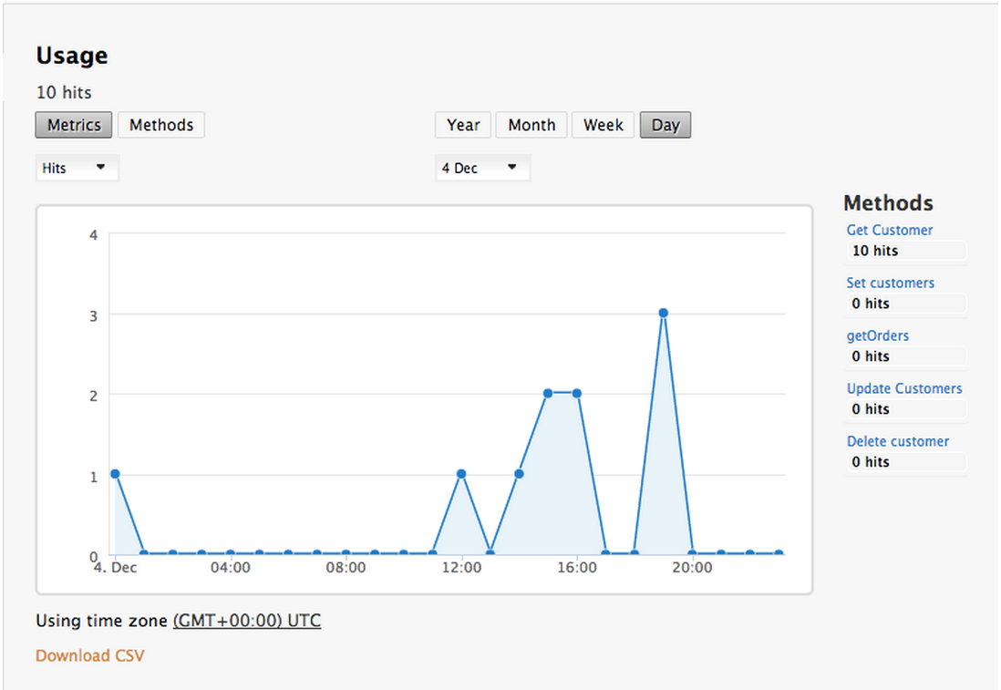Select the Day time range
Image resolution: width=1001 pixels, height=690 pixels.
[665, 125]
